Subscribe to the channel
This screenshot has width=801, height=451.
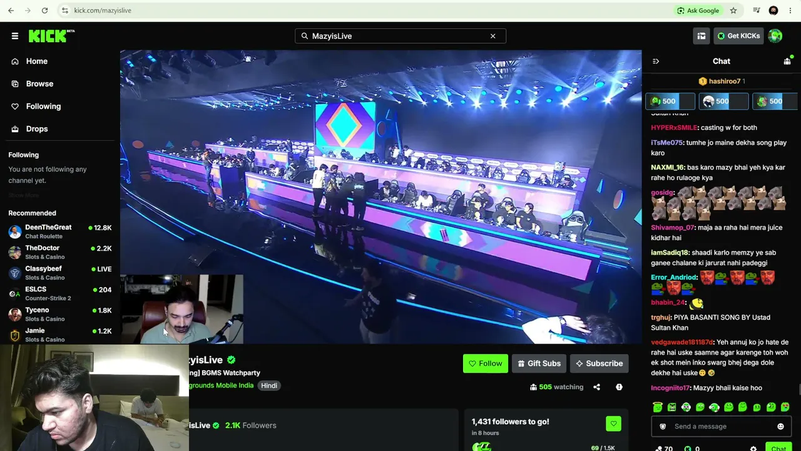(599, 363)
